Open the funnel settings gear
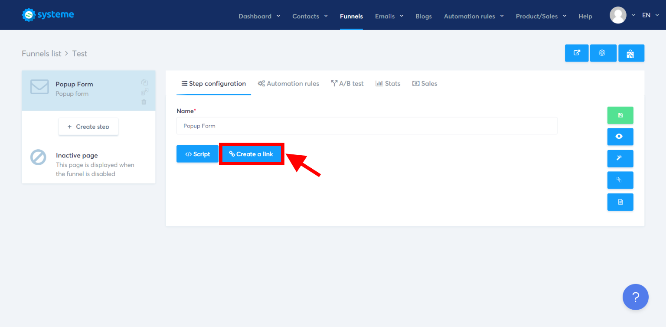 coord(603,53)
